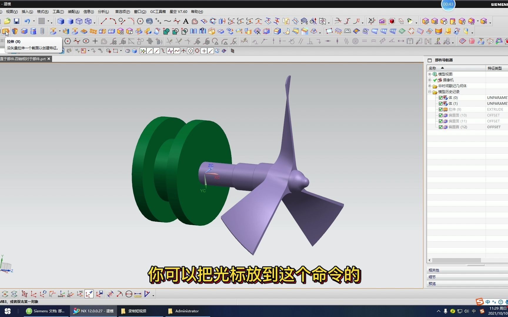508x317 pixels.
Task: Uncheck the 体 (0) feature checkbox
Action: pos(441,97)
